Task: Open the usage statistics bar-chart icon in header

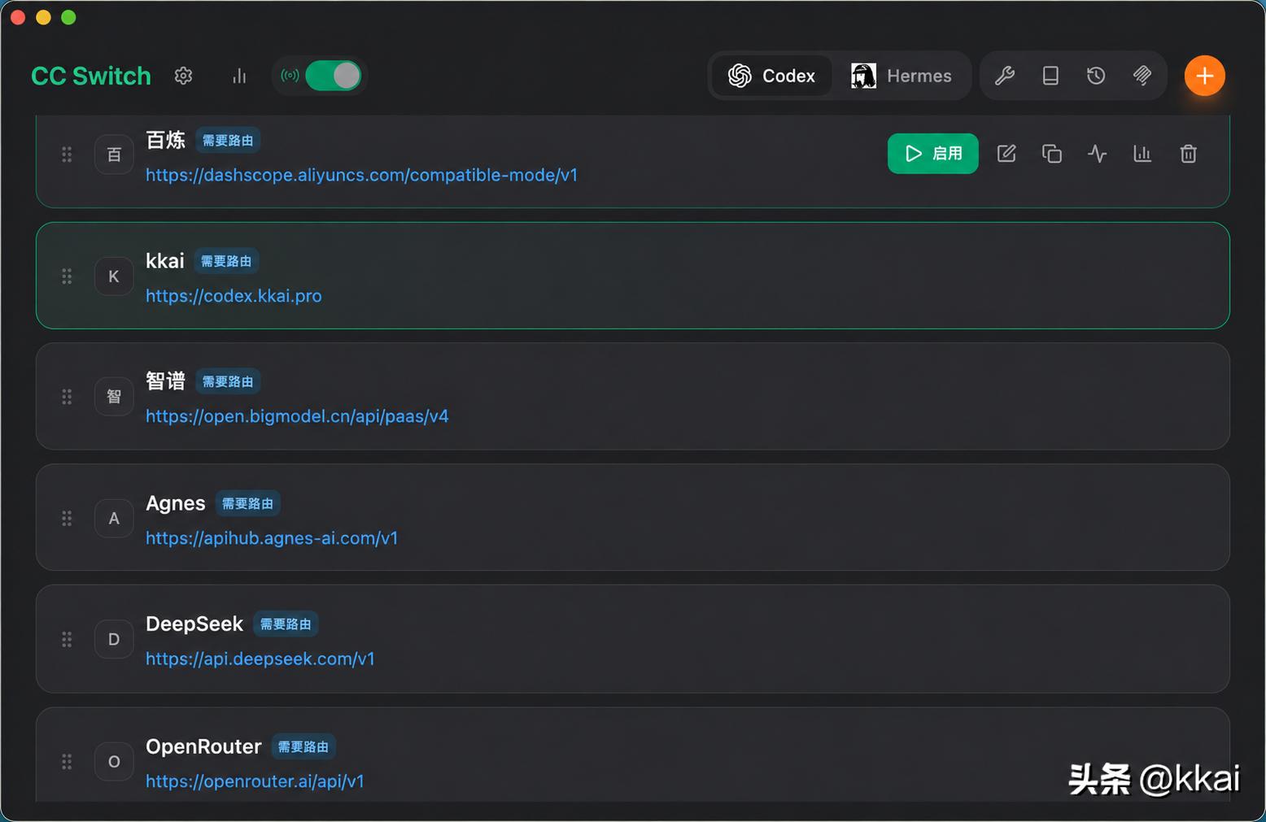Action: point(239,76)
